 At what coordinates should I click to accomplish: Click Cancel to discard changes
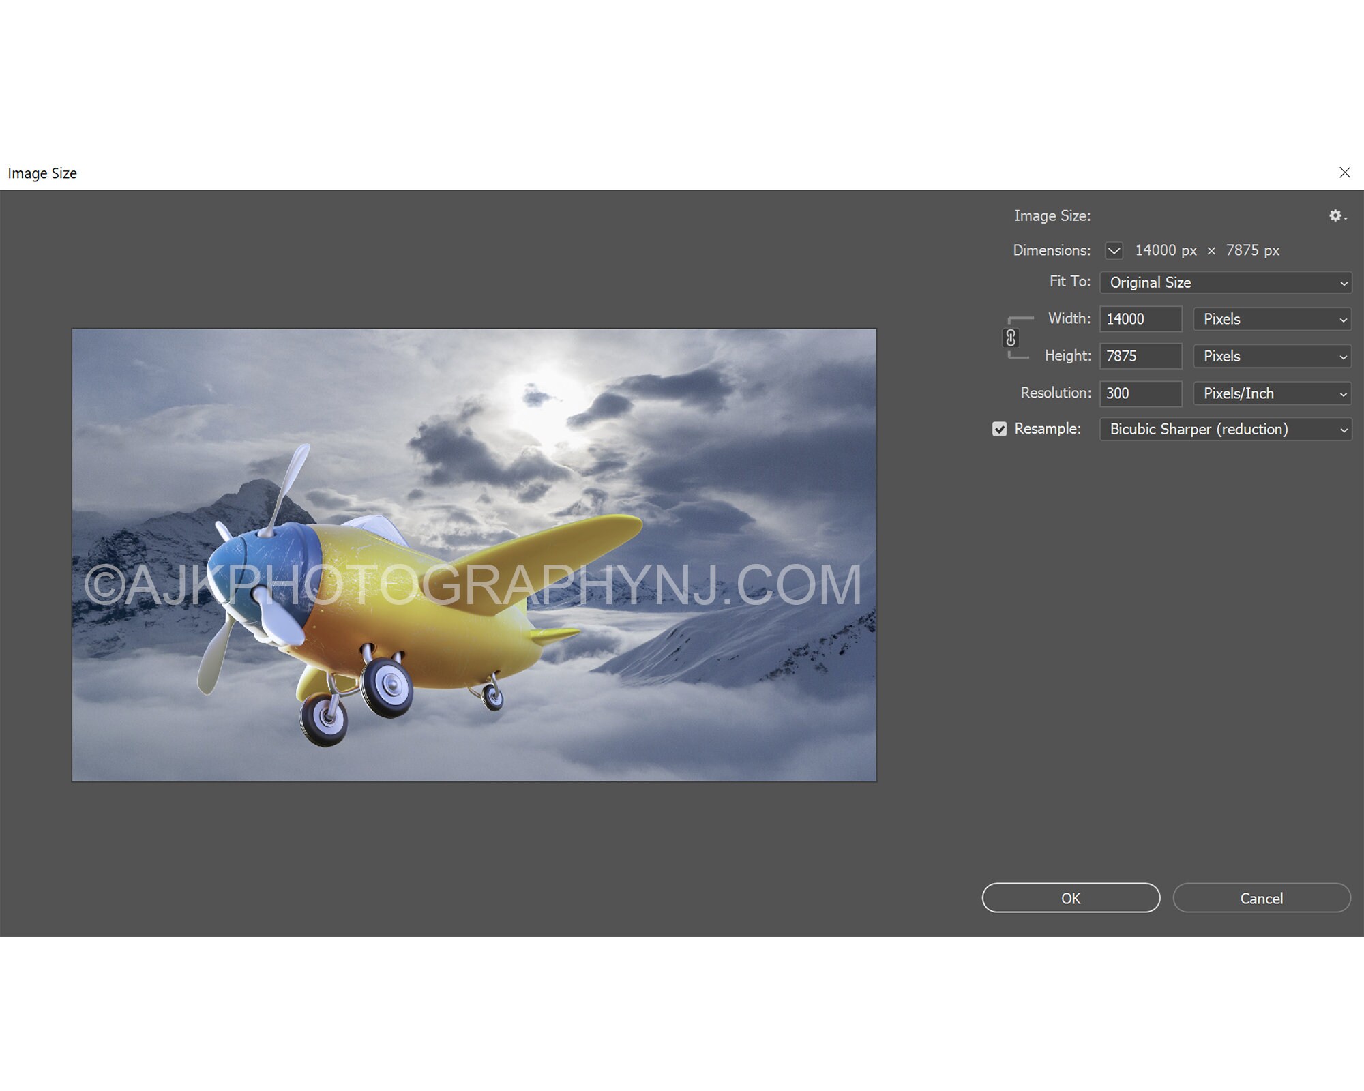pyautogui.click(x=1262, y=898)
